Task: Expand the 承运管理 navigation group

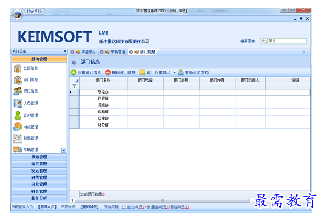Action: (x=40, y=157)
